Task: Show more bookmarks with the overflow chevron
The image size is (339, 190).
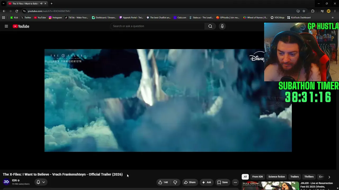Action: click(x=333, y=18)
